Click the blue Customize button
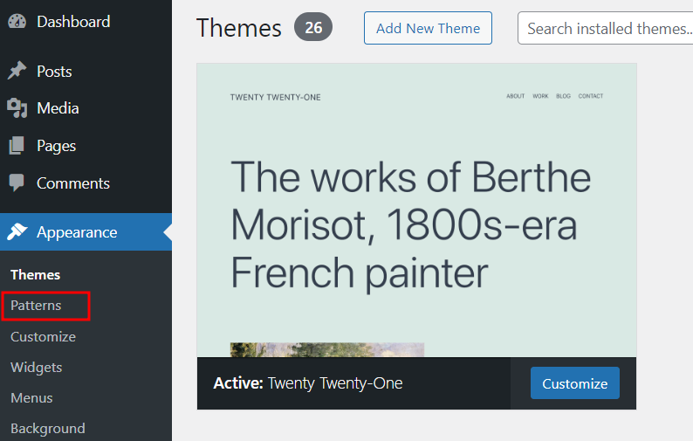The image size is (693, 441). click(574, 383)
